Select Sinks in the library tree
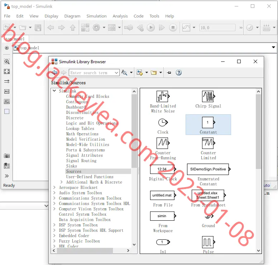 click(x=71, y=166)
